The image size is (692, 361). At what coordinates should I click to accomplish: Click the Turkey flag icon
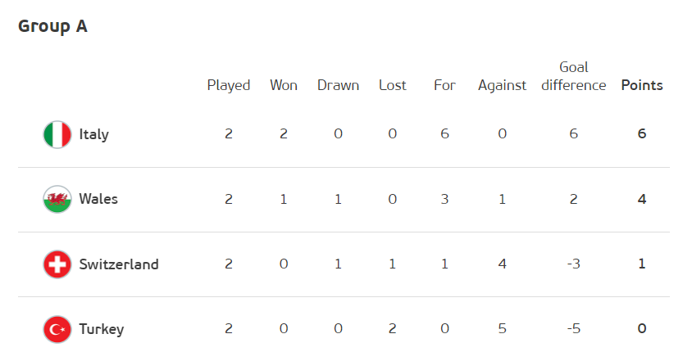(x=57, y=329)
